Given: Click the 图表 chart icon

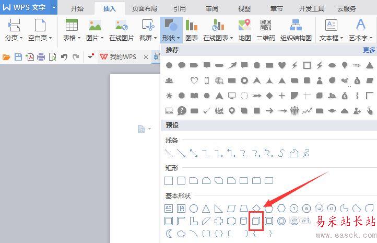Looking at the screenshot, I should [192, 30].
